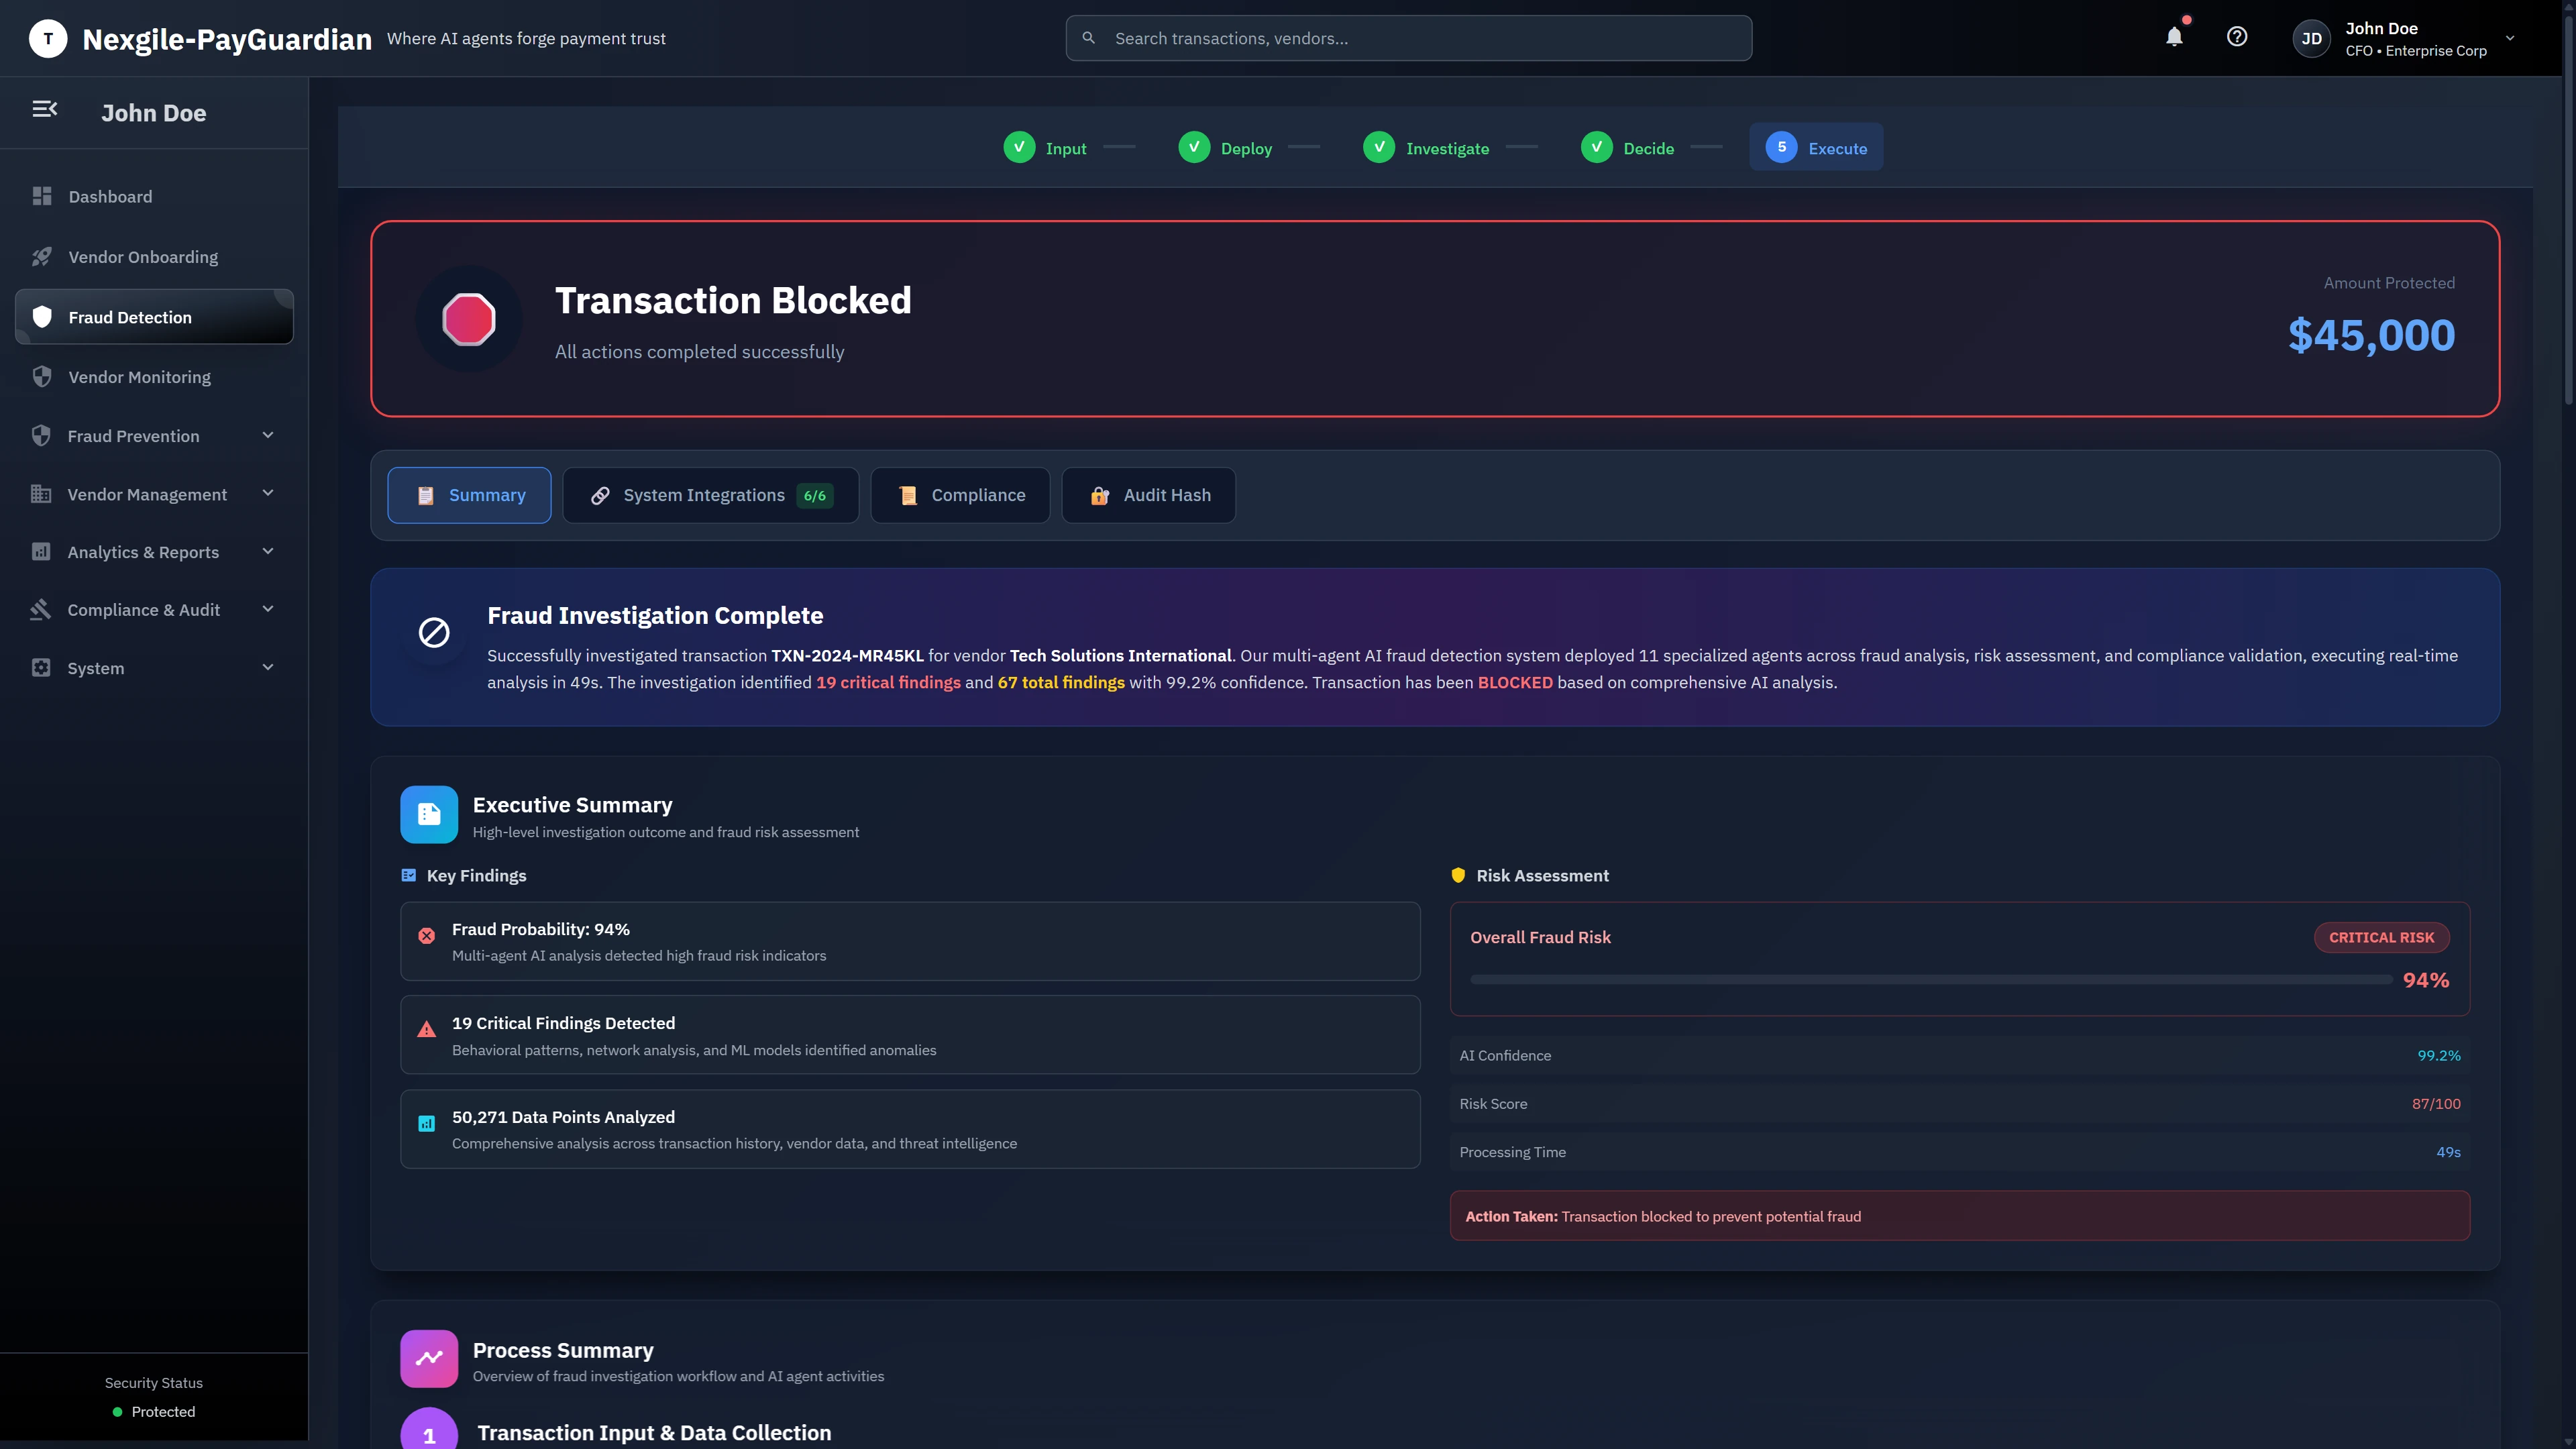This screenshot has width=2576, height=1449.
Task: Click the notification bell icon
Action: tap(2173, 37)
